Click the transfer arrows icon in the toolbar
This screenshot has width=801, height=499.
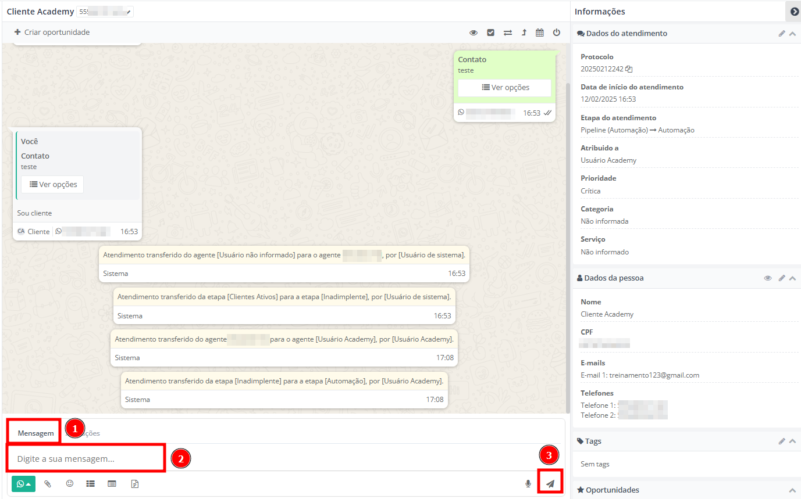[x=507, y=33]
